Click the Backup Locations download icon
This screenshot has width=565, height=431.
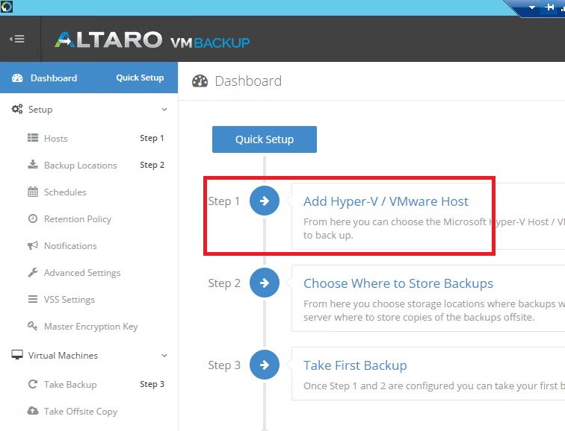(33, 165)
